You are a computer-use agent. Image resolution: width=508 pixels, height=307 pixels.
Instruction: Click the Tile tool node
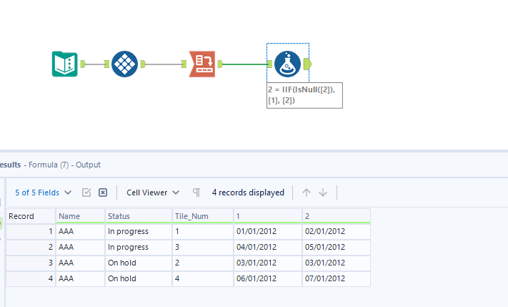(x=124, y=64)
